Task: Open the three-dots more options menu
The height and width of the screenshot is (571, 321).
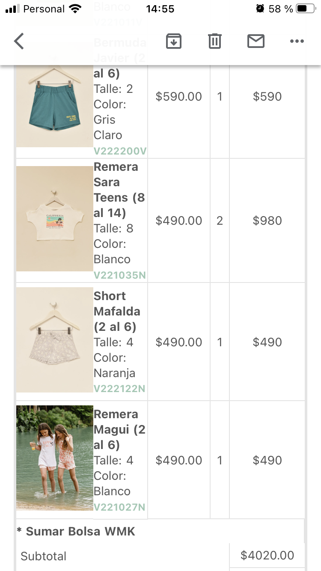Action: pos(297,42)
